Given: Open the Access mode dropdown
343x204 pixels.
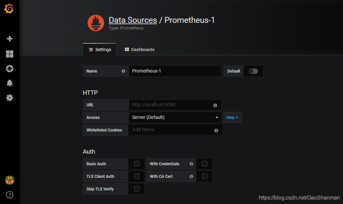Looking at the screenshot, I should [175, 117].
